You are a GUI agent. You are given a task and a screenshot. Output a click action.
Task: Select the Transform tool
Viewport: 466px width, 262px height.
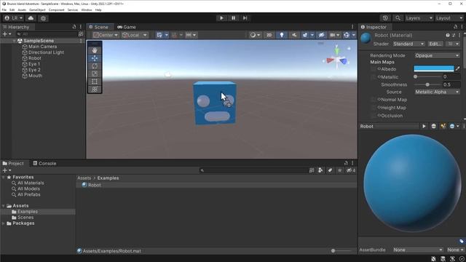(95, 89)
